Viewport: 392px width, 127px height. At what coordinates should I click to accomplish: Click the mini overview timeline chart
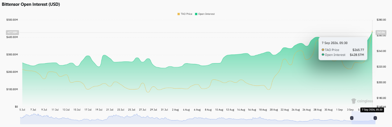coord(198,119)
